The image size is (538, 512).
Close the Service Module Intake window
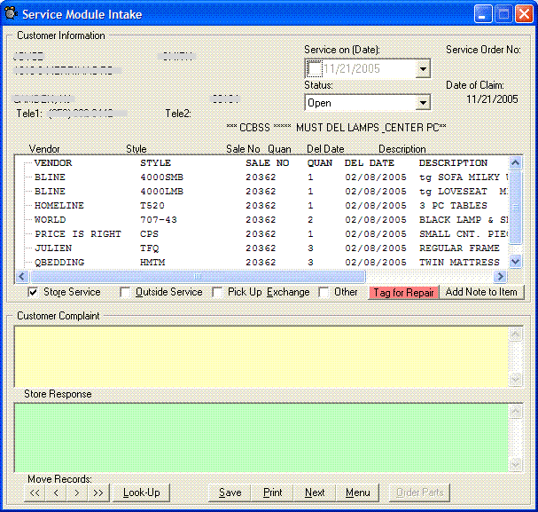[524, 14]
